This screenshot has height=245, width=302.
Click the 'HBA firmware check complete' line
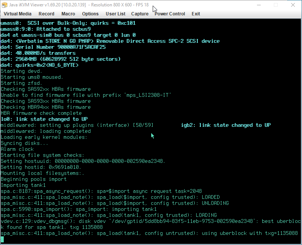pos(41,113)
